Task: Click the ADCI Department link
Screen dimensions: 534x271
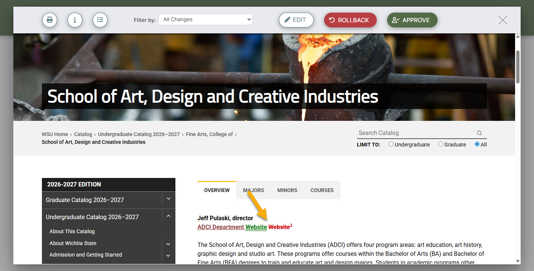Action: (x=221, y=227)
